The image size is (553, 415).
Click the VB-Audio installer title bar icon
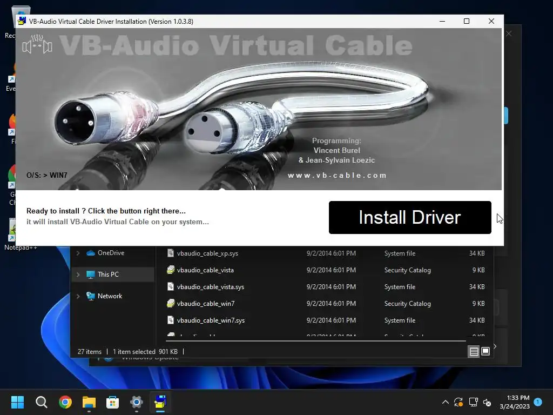pos(22,21)
